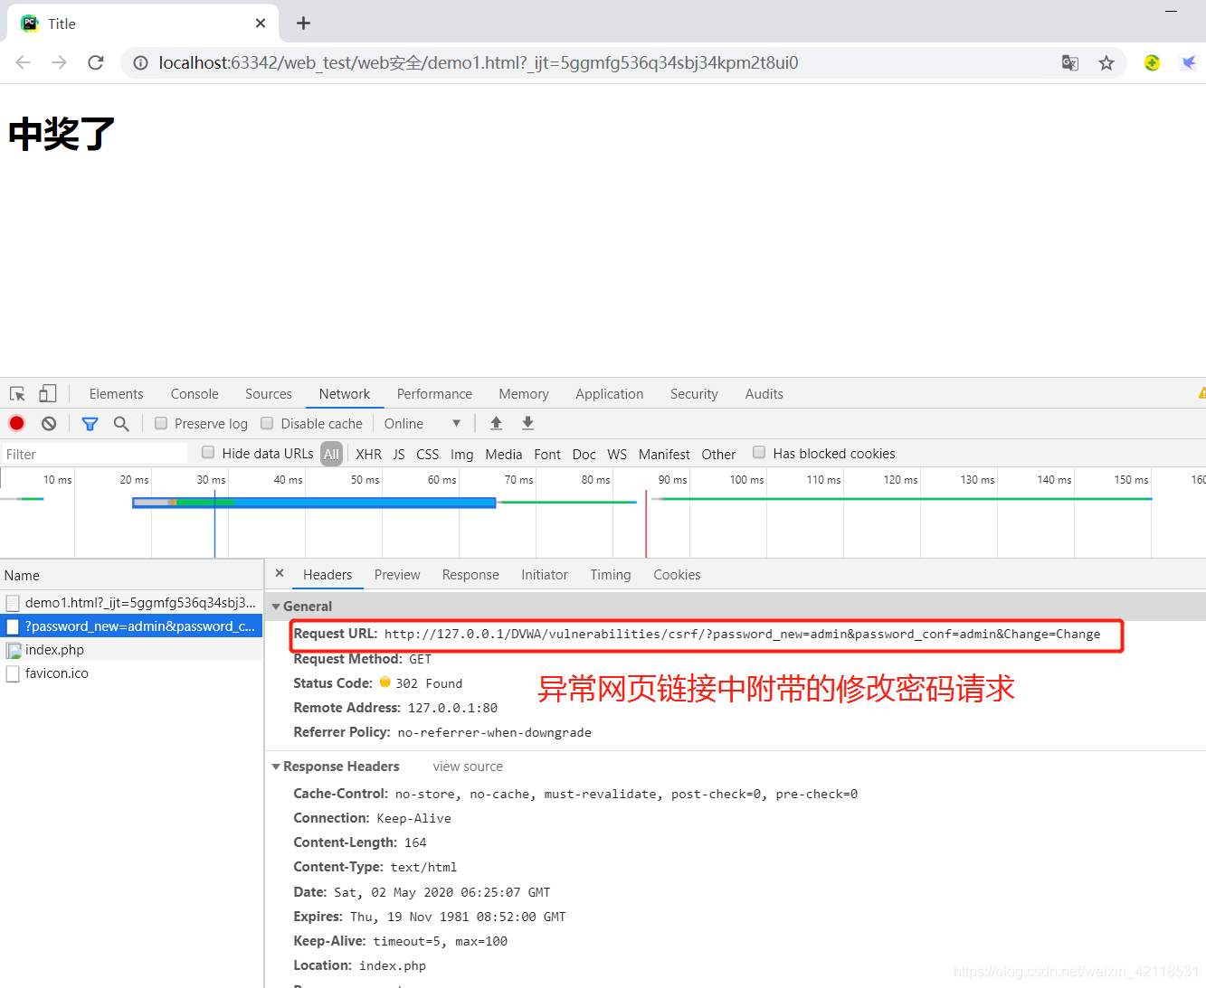The width and height of the screenshot is (1206, 988).
Task: Select the index.php request in the list
Action: (x=54, y=649)
